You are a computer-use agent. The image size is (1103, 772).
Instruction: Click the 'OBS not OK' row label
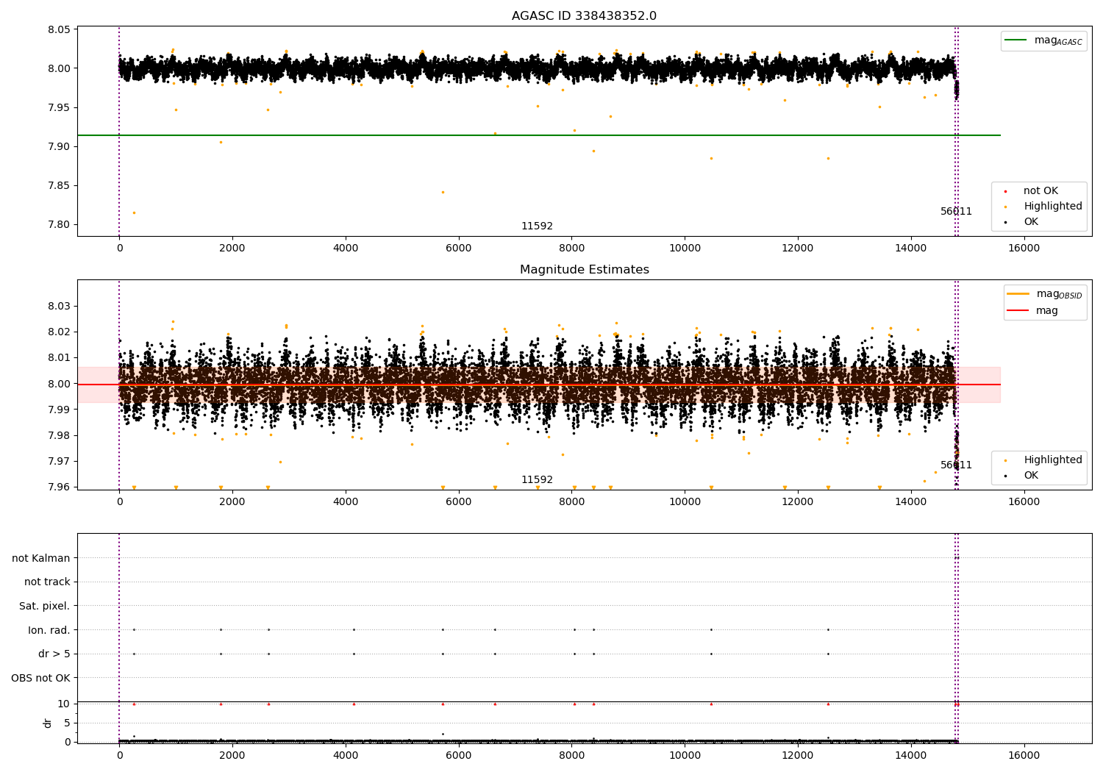coord(40,678)
